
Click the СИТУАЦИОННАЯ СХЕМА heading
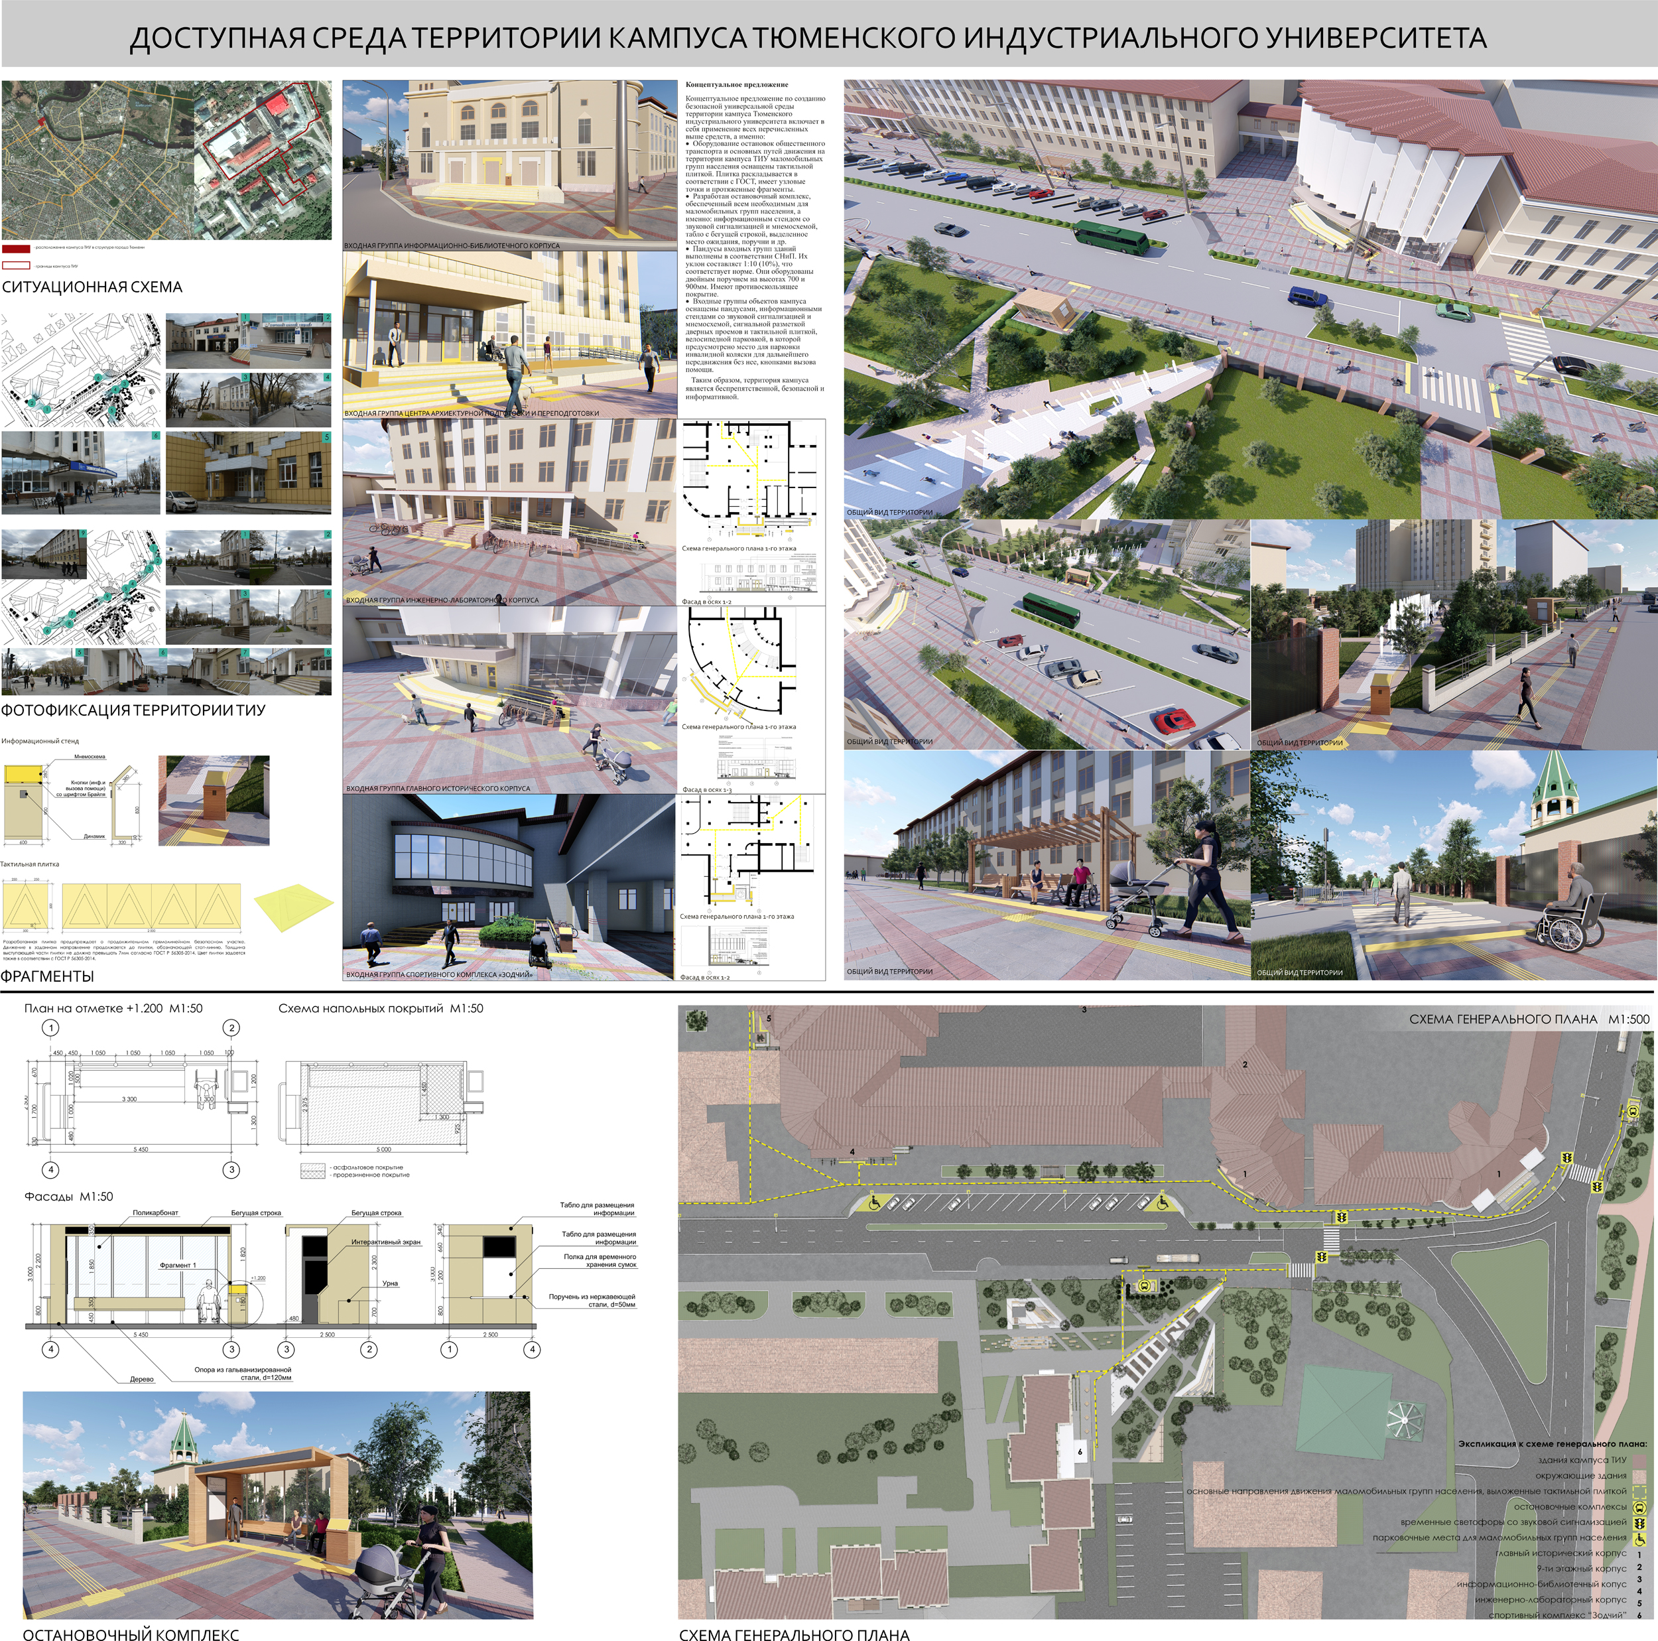pos(92,287)
